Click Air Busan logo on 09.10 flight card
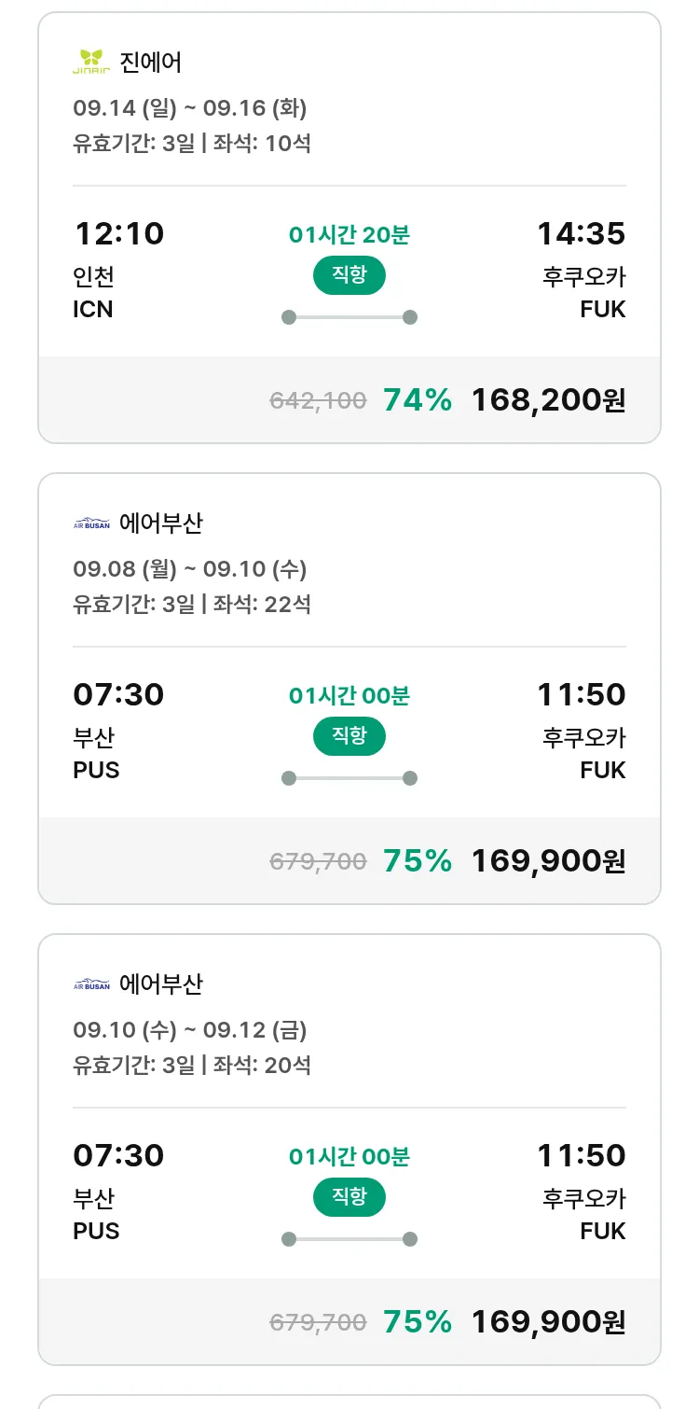This screenshot has width=699, height=1409. coord(91,984)
